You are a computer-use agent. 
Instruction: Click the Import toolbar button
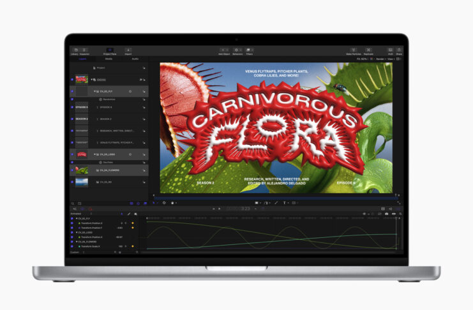coord(128,51)
